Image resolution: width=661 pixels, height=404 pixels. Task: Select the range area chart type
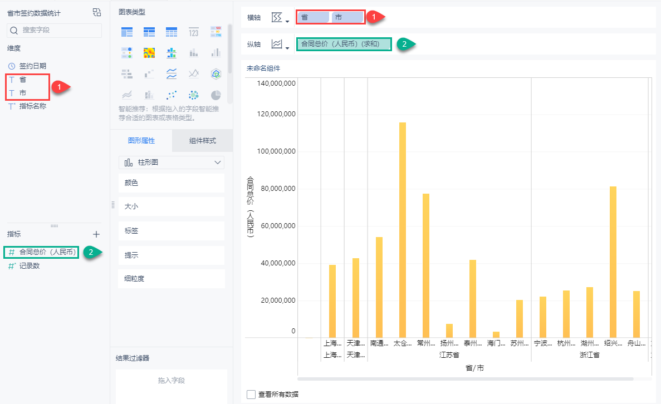click(x=127, y=95)
